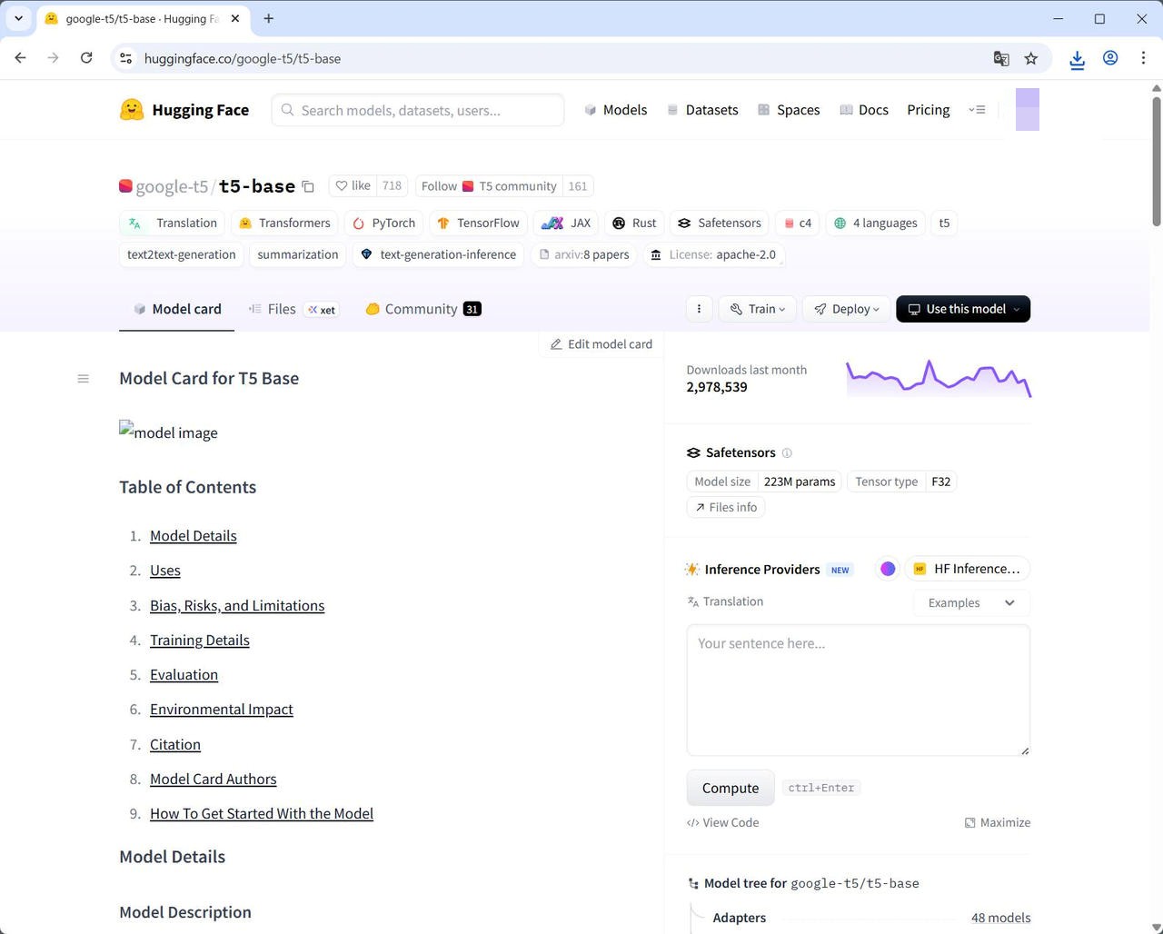Bookmark this page with the star icon
Viewport: 1163px width, 934px height.
pos(1030,58)
